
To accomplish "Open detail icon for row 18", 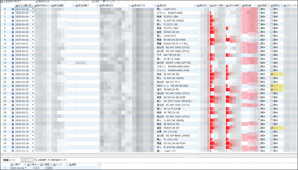I will [13, 74].
